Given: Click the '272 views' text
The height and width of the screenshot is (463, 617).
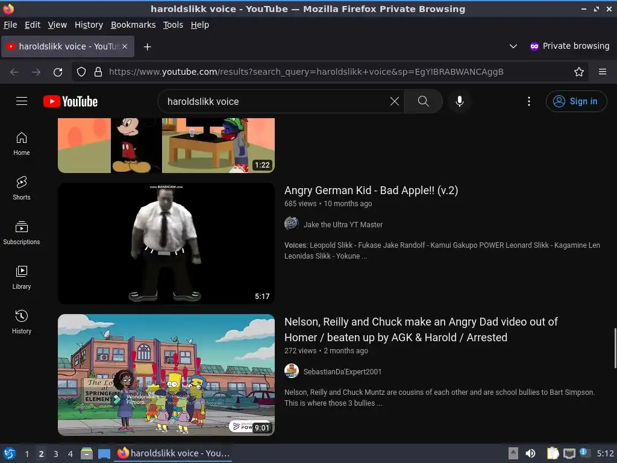Looking at the screenshot, I should (300, 351).
